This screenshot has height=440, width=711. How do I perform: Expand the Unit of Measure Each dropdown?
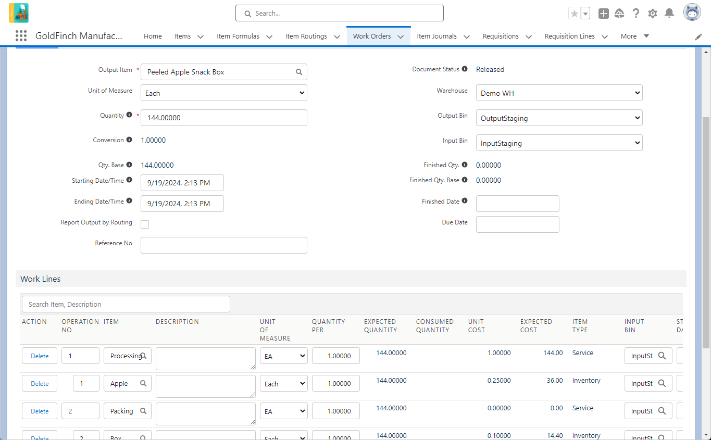pyautogui.click(x=224, y=93)
